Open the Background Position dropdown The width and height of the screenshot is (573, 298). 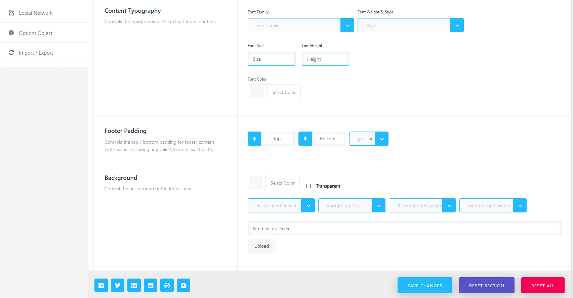click(520, 206)
